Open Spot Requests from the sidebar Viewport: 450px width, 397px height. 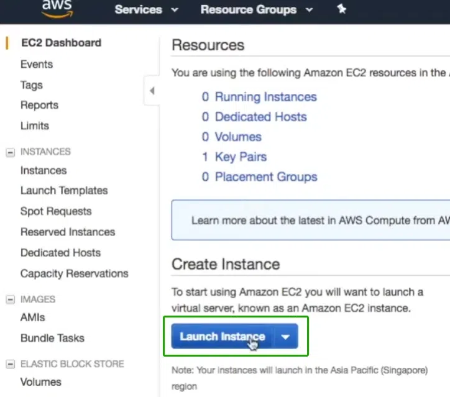pyautogui.click(x=56, y=211)
